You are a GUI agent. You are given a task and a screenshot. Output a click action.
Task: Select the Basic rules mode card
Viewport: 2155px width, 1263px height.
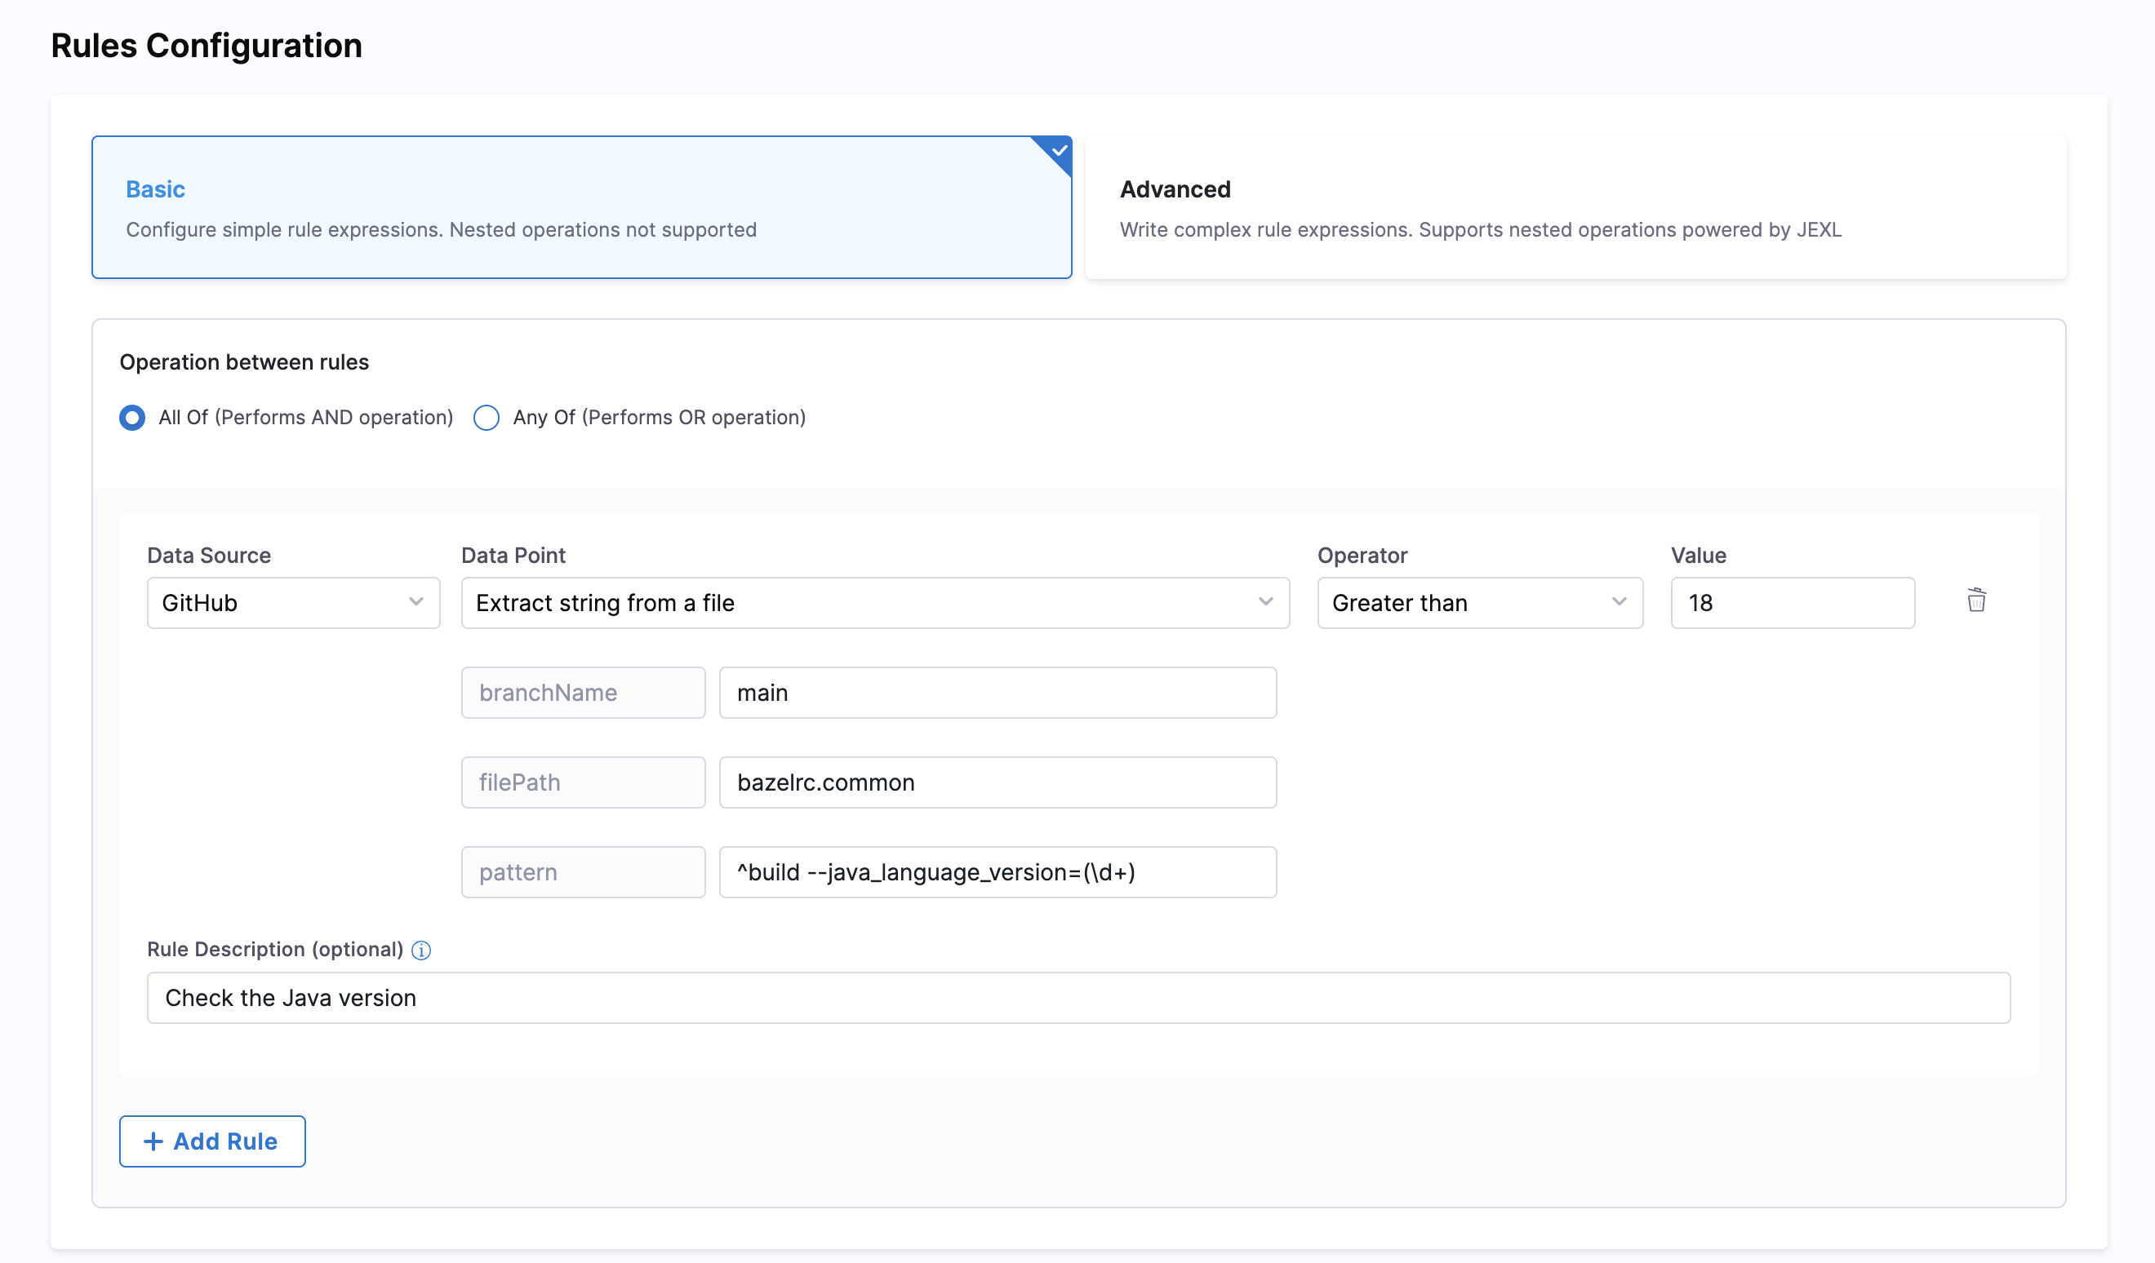(581, 208)
